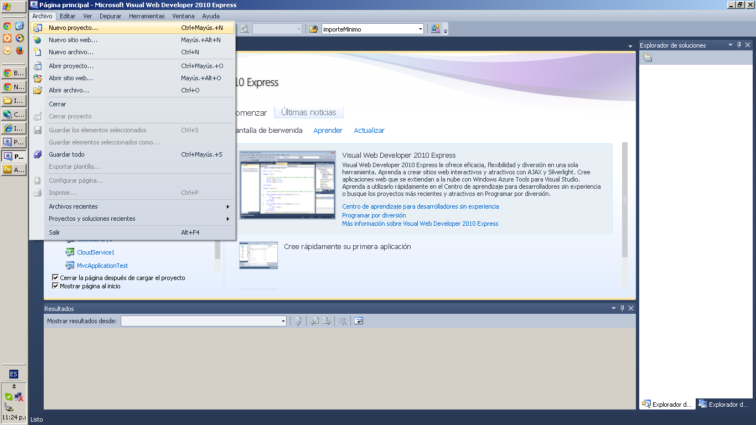
Task: Click the start page content vertical scrollbar
Action: click(x=625, y=200)
